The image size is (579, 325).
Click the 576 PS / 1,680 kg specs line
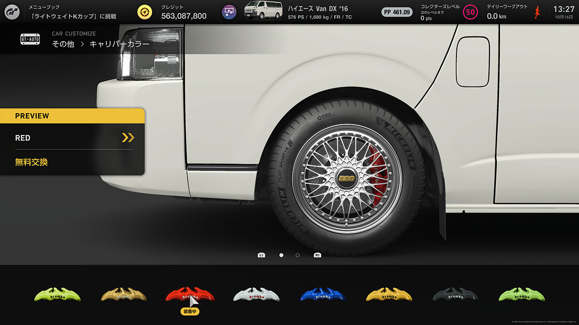(x=320, y=17)
